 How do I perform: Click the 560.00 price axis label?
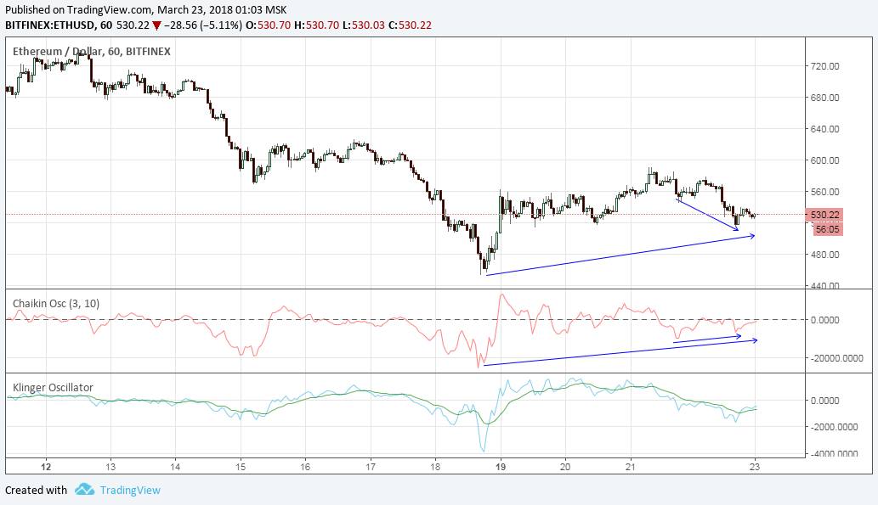tap(824, 191)
